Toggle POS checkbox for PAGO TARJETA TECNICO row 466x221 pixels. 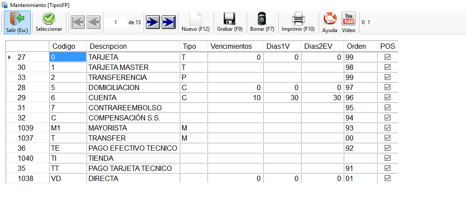(387, 168)
